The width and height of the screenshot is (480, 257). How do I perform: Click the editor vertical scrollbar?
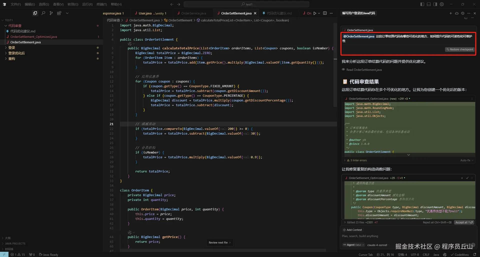coord(335,65)
